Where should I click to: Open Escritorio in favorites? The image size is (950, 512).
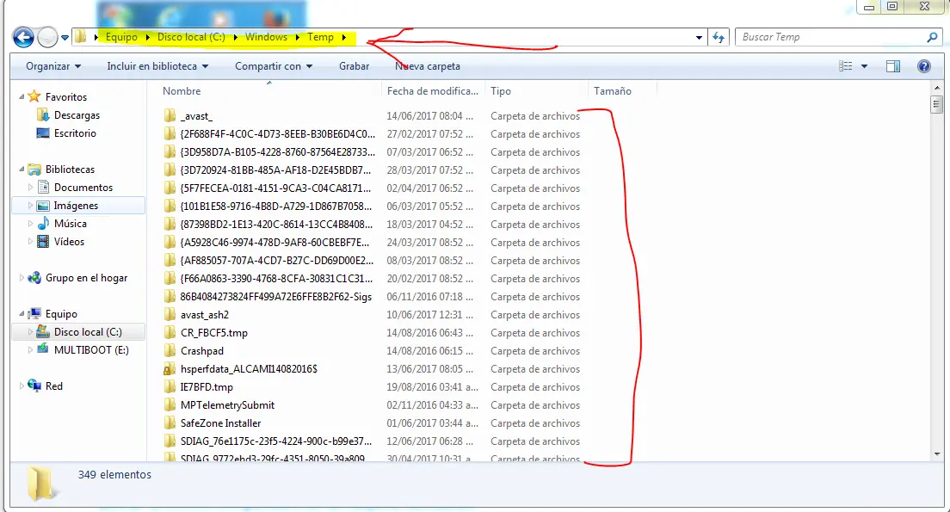click(x=75, y=133)
